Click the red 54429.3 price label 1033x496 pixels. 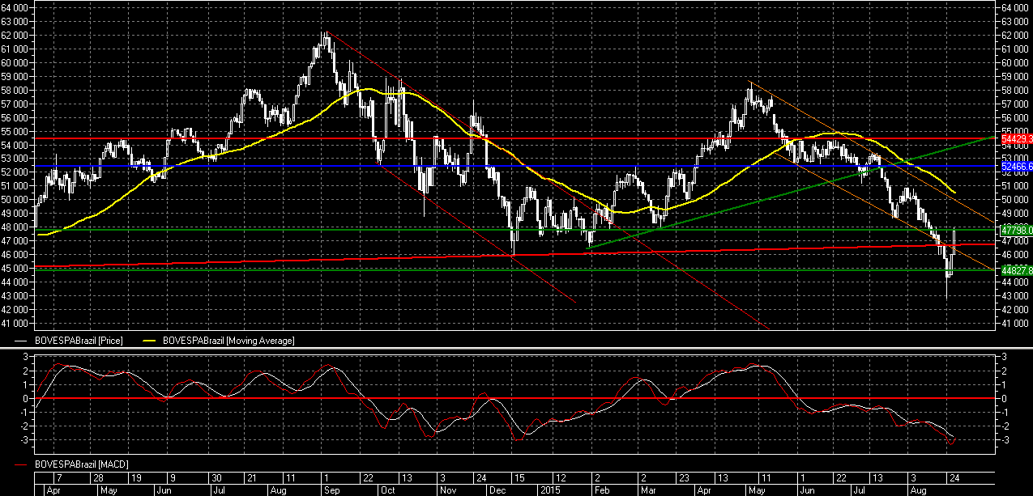1014,139
